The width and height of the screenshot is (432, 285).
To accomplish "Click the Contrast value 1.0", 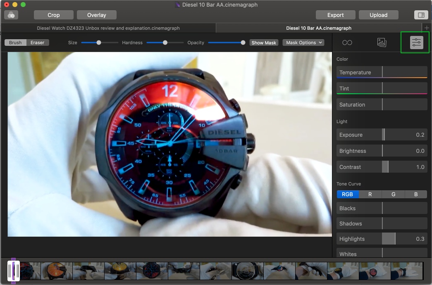I will (x=420, y=167).
